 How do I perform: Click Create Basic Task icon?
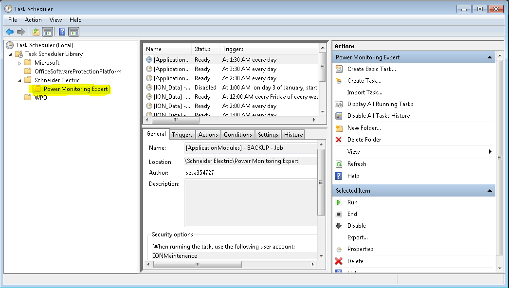(x=339, y=69)
